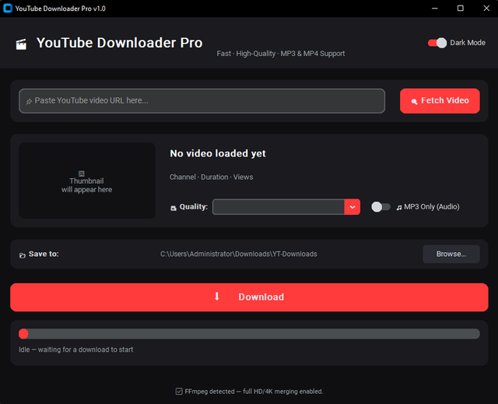Click the 'YouTube Downloader Pro' heading
This screenshot has width=498, height=404.
coord(119,43)
